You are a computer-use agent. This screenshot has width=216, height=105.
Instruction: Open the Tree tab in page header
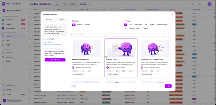(65, 4)
